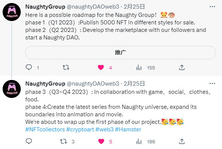Retweet the first roadmap tweet
222x149 pixels.
(x=66, y=68)
